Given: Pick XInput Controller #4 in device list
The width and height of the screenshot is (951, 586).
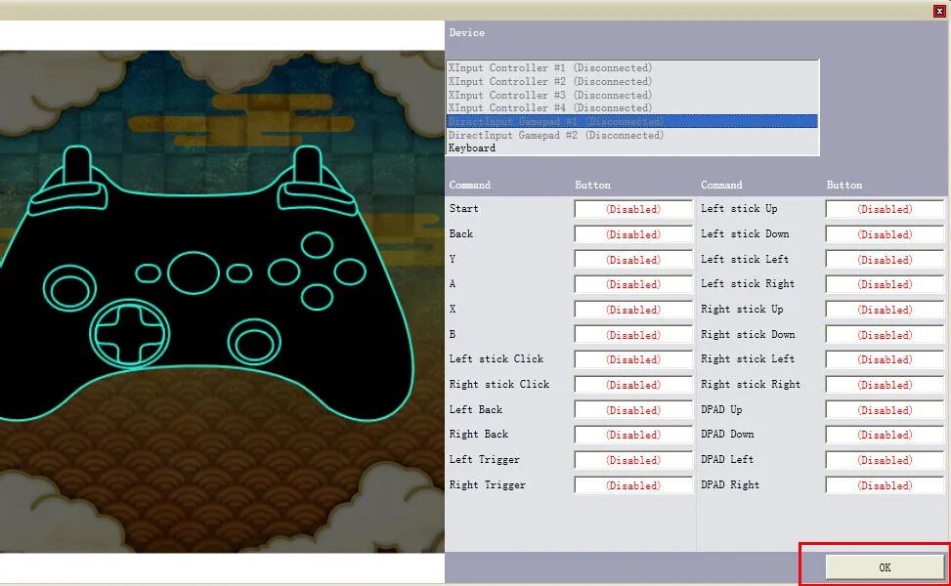Looking at the screenshot, I should (x=549, y=108).
